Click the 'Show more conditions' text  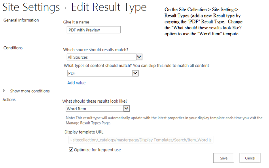pyautogui.click(x=30, y=91)
